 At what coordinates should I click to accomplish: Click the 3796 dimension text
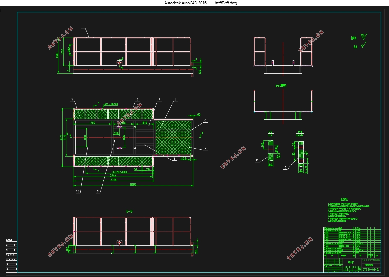[113, 180]
